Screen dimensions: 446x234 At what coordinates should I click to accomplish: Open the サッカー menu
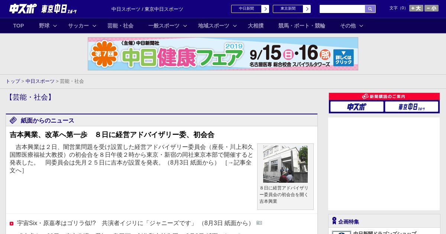[78, 26]
